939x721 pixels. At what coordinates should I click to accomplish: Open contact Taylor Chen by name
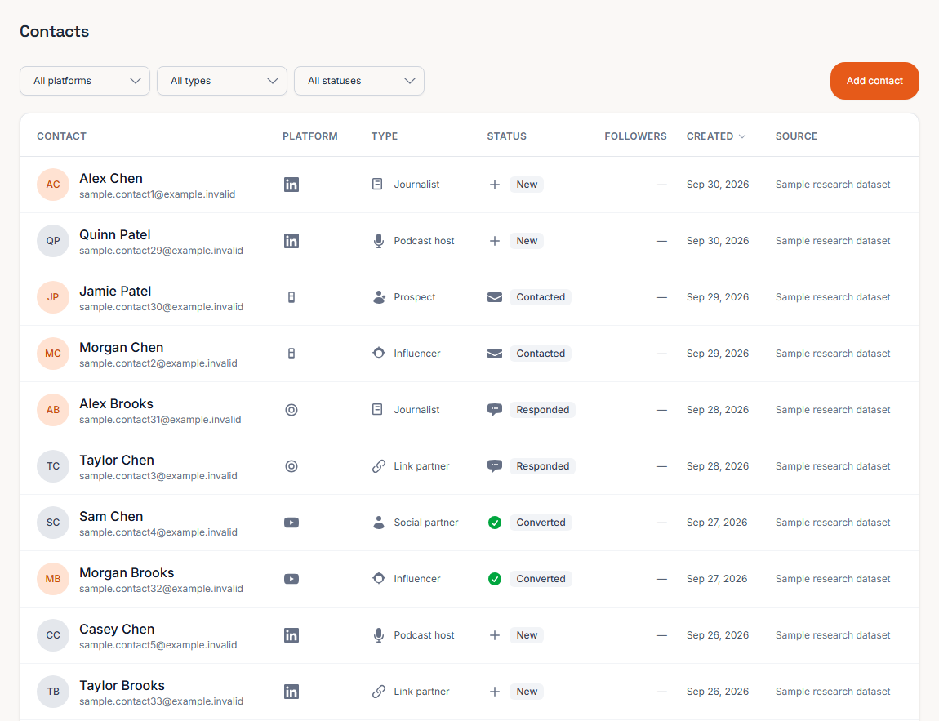click(117, 460)
